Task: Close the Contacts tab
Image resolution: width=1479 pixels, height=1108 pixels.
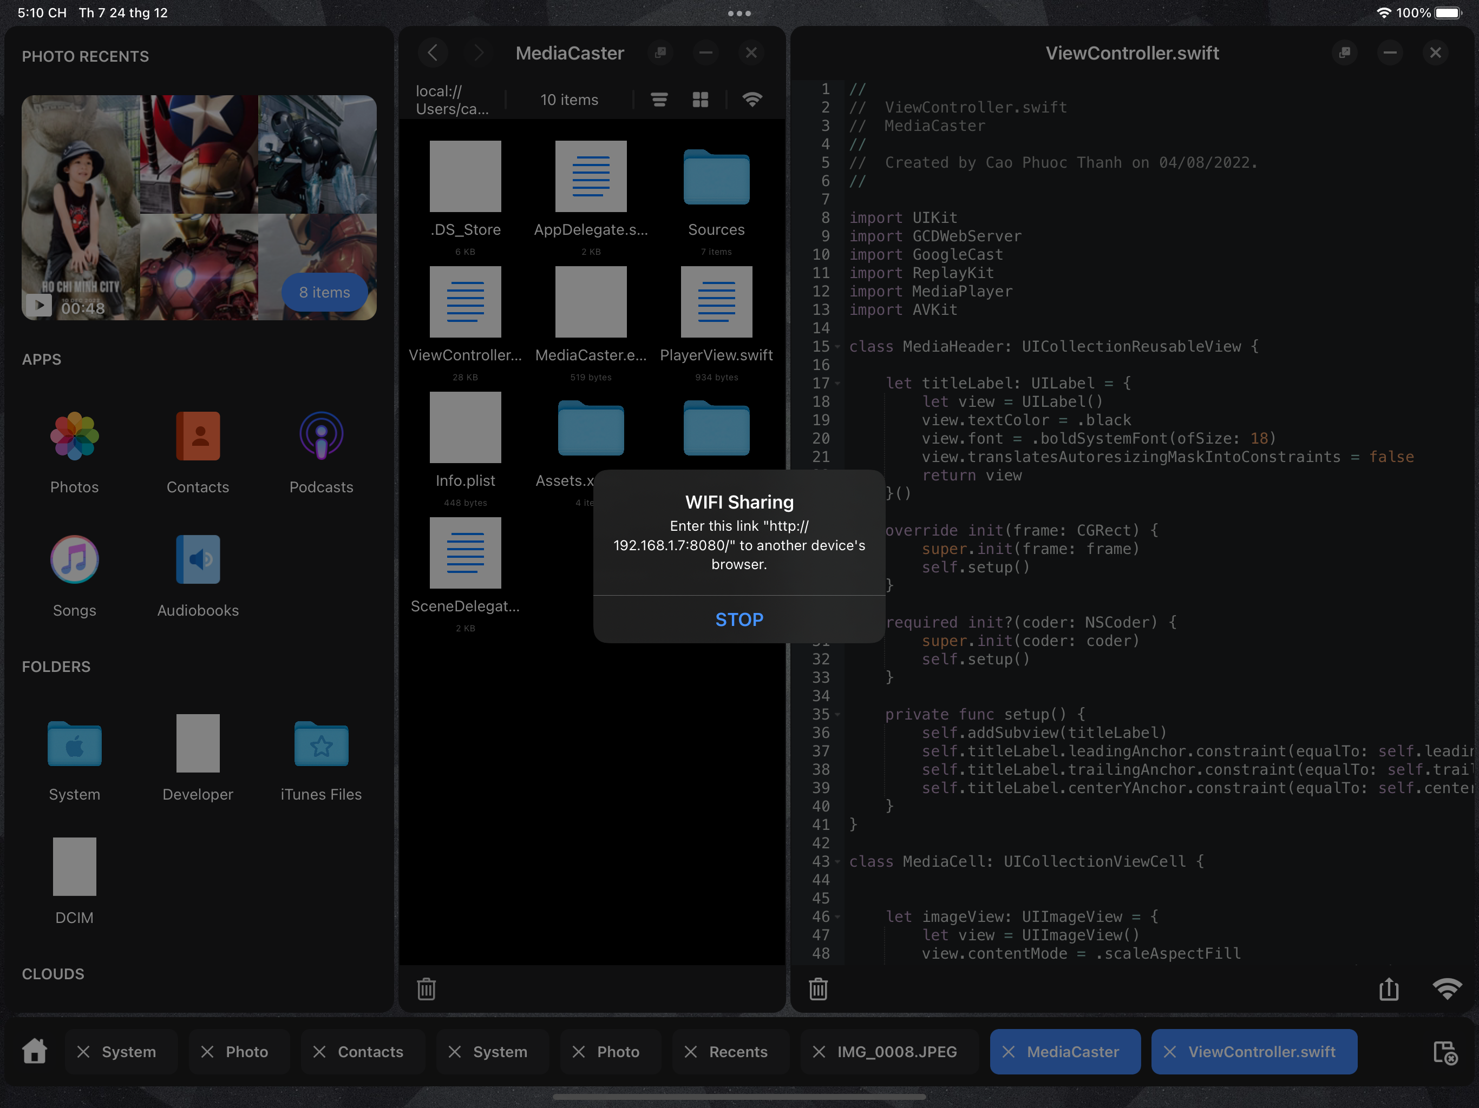Action: pos(319,1051)
